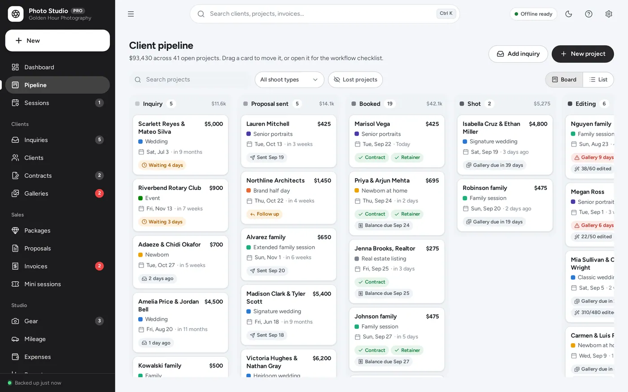The image size is (628, 392).
Task: Expand the All shoot types dropdown
Action: click(289, 80)
